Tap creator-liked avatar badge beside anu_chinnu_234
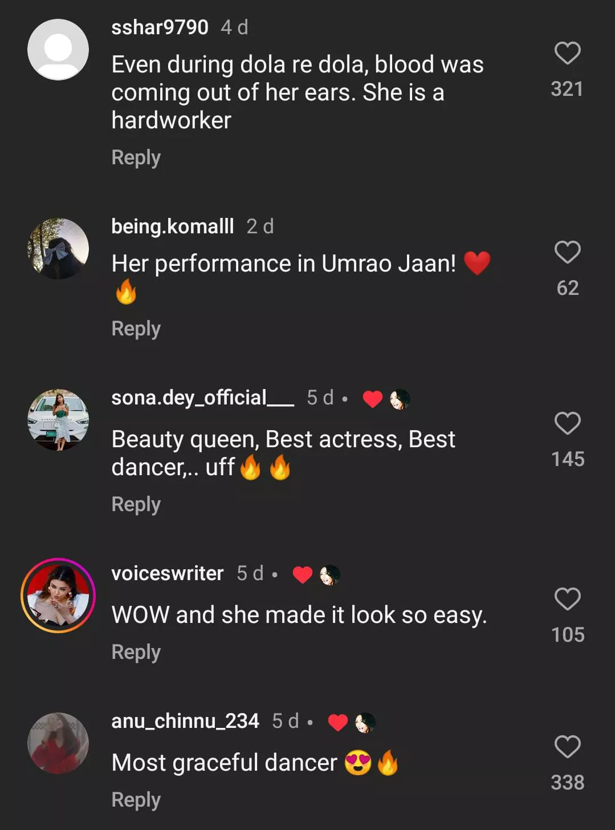The height and width of the screenshot is (830, 615). point(365,723)
